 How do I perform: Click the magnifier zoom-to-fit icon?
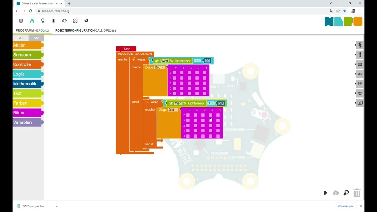pyautogui.click(x=346, y=193)
